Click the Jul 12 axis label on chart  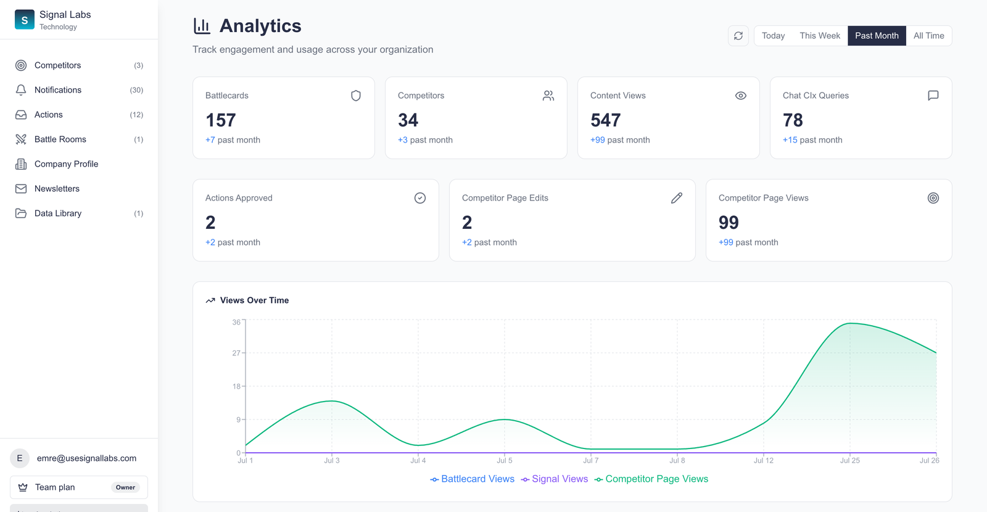[x=763, y=461]
